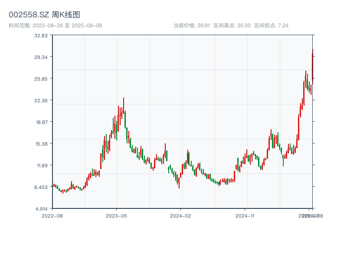Click the 区间高点 30.50 label
Image resolution: width=347 pixels, height=260 pixels.
tap(232, 26)
